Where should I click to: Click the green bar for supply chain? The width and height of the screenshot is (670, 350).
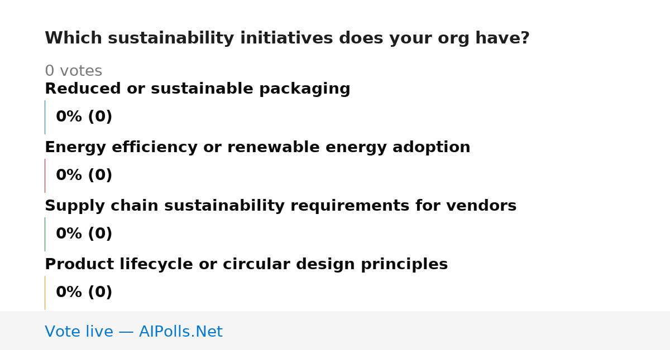45,234
